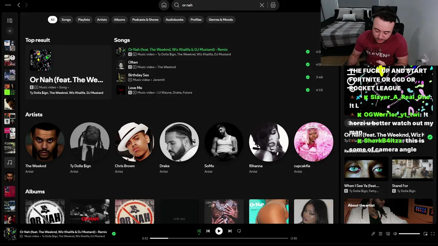The height and width of the screenshot is (246, 438).
Task: Open the Top result Or Nah card
Action: (x=68, y=72)
